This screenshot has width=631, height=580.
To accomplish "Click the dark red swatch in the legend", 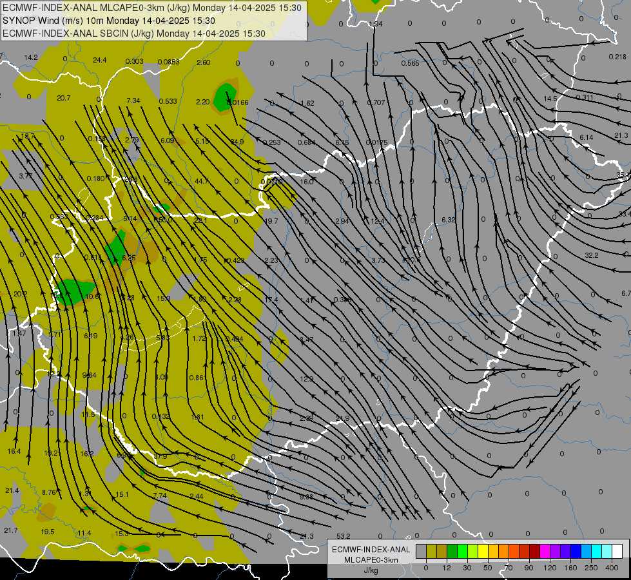I will pyautogui.click(x=534, y=551).
